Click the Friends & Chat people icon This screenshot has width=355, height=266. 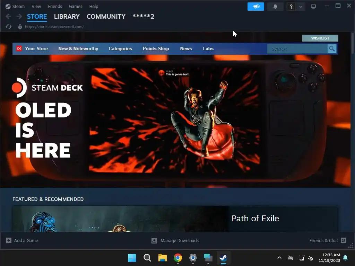pyautogui.click(x=344, y=240)
